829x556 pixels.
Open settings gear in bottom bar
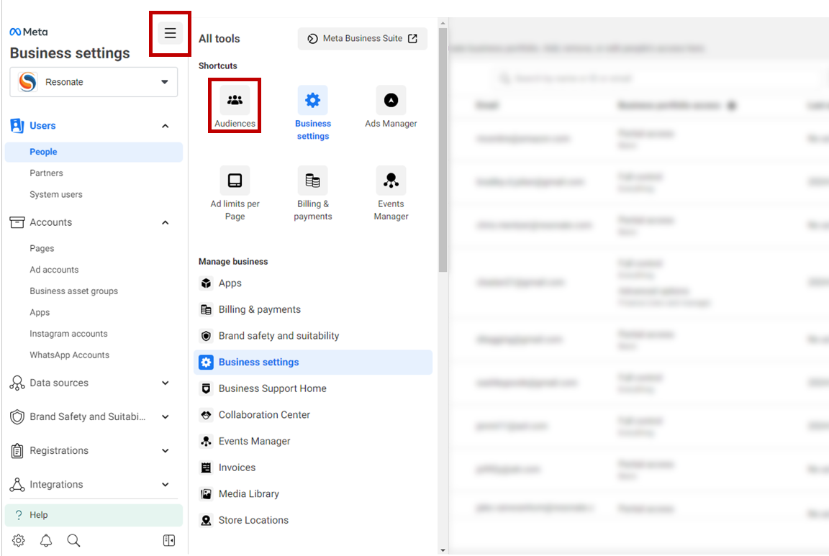(x=19, y=540)
